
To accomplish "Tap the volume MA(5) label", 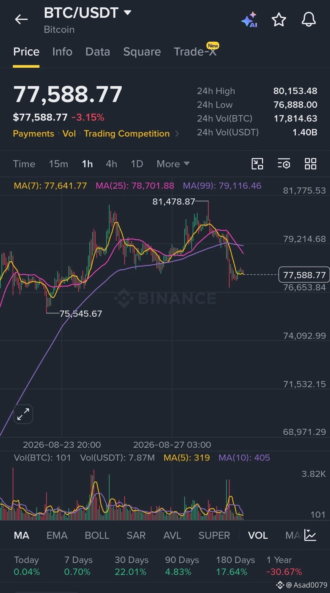I will (x=187, y=458).
